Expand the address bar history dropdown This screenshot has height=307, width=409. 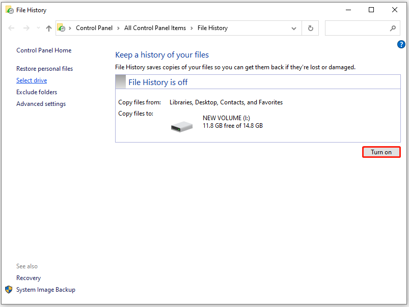[x=294, y=29]
